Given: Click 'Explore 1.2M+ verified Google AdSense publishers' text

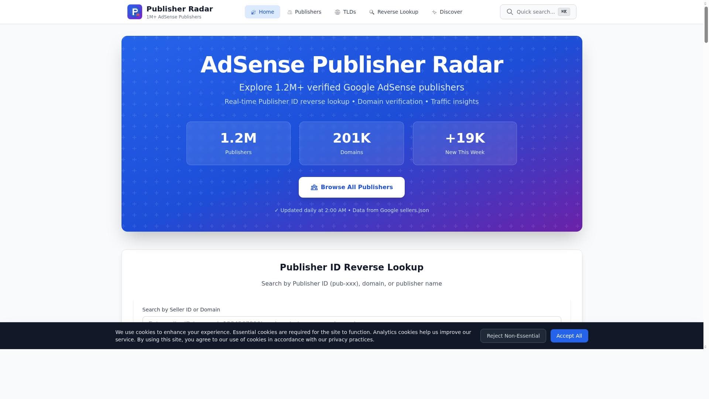Looking at the screenshot, I should pos(352,88).
